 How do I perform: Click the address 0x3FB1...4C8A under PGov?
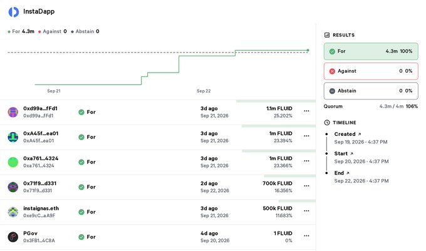[x=39, y=241]
